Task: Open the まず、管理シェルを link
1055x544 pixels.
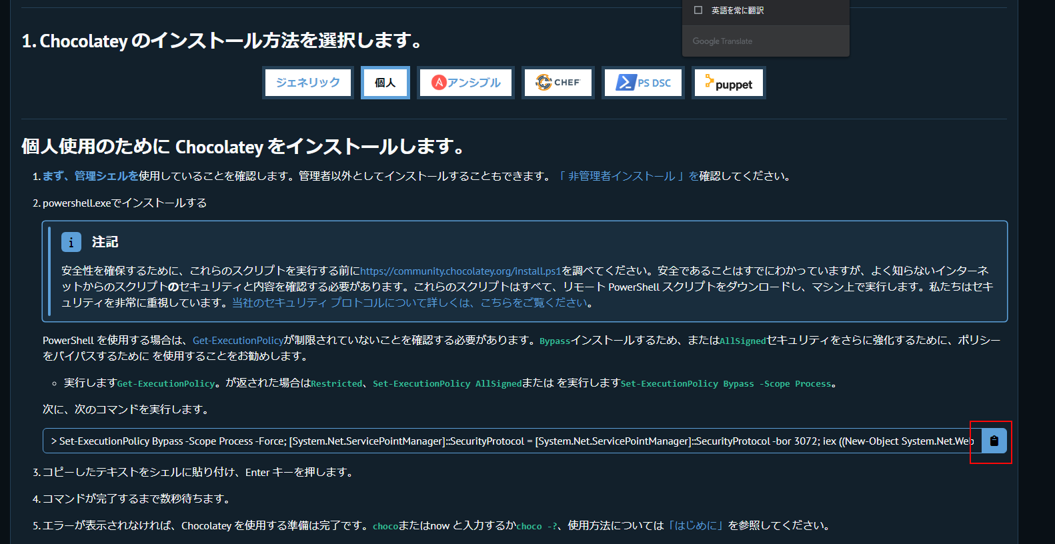Action: [x=91, y=176]
